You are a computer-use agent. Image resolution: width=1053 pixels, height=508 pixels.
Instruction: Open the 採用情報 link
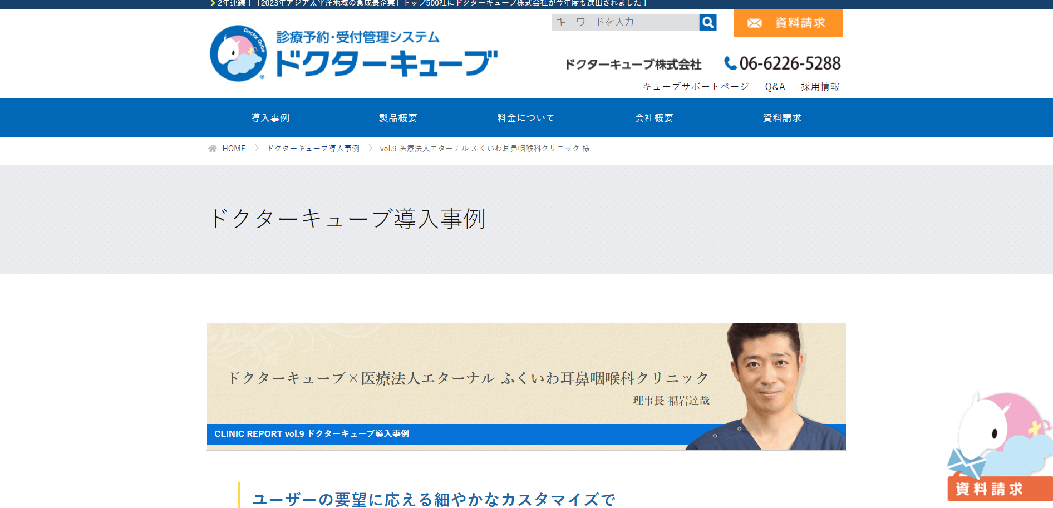[x=820, y=87]
